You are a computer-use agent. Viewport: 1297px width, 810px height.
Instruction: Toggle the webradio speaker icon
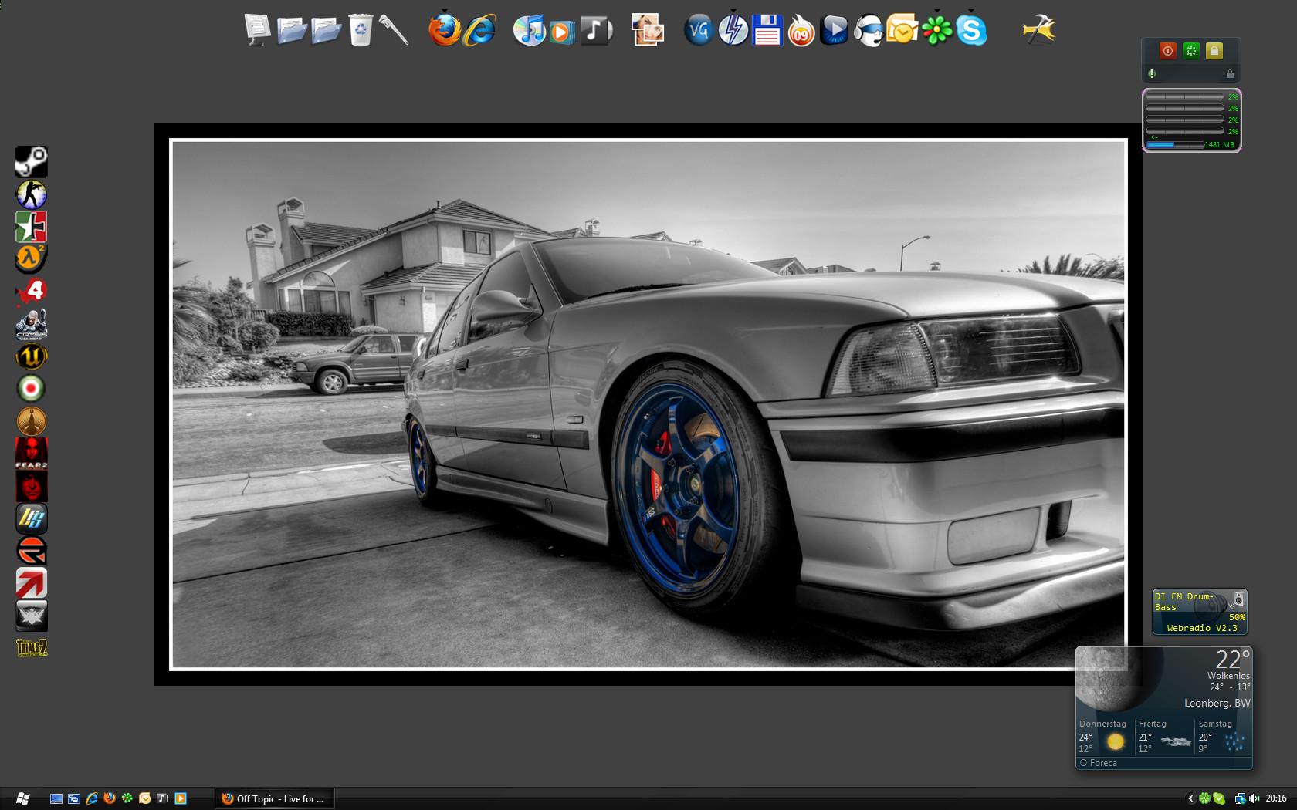coord(1238,599)
